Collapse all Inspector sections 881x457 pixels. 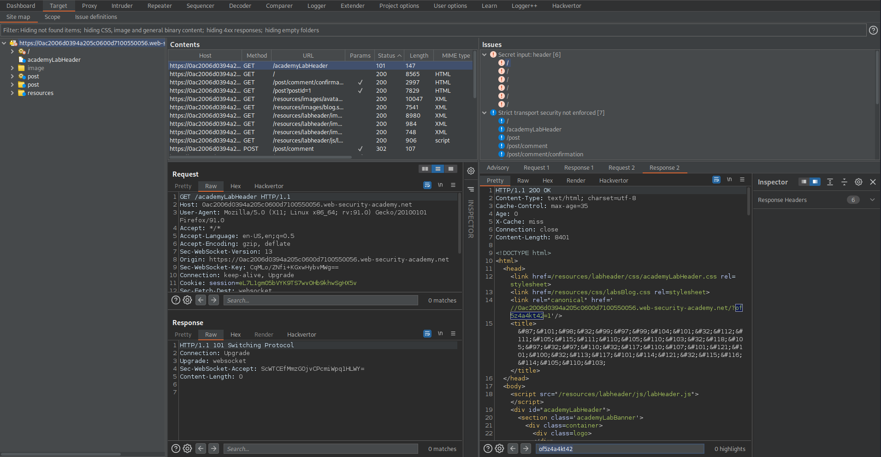[x=844, y=182]
